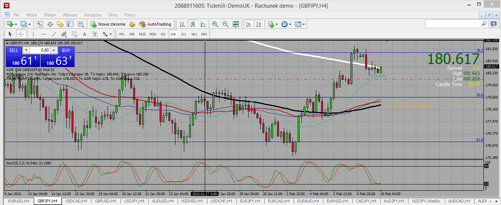Decrease the lot volume with down arrow
Viewport: 501px width, 205px height.
(26, 50)
